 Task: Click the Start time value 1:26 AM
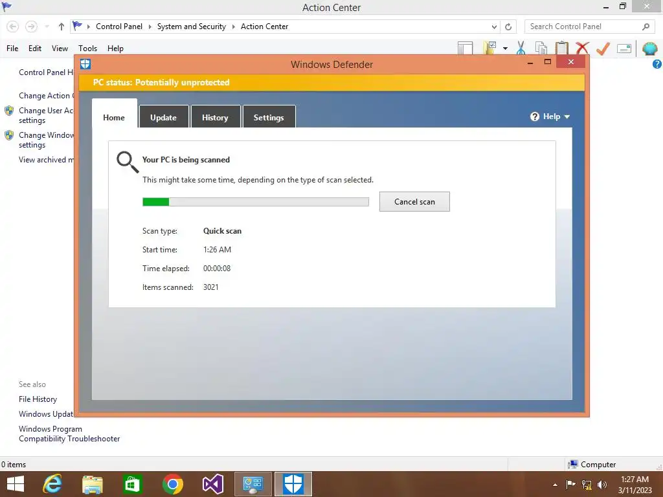point(217,249)
